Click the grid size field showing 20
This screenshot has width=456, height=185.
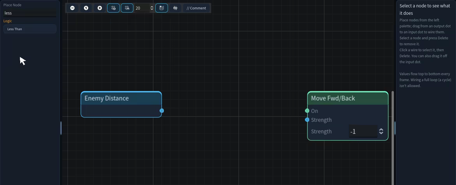click(142, 8)
